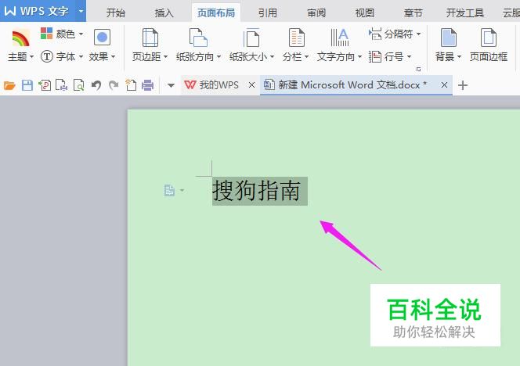Expand the quick access toolbar customize arrow
520x366 pixels.
[x=171, y=86]
